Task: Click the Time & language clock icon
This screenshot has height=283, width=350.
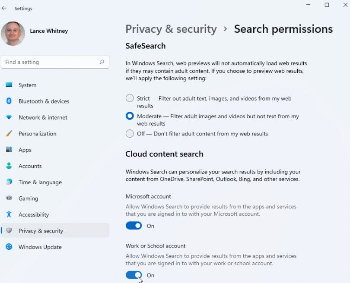Action: [x=10, y=182]
